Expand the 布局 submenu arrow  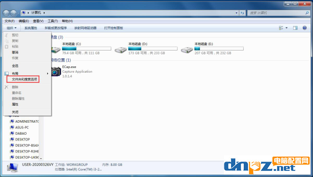pyautogui.click(x=48, y=74)
